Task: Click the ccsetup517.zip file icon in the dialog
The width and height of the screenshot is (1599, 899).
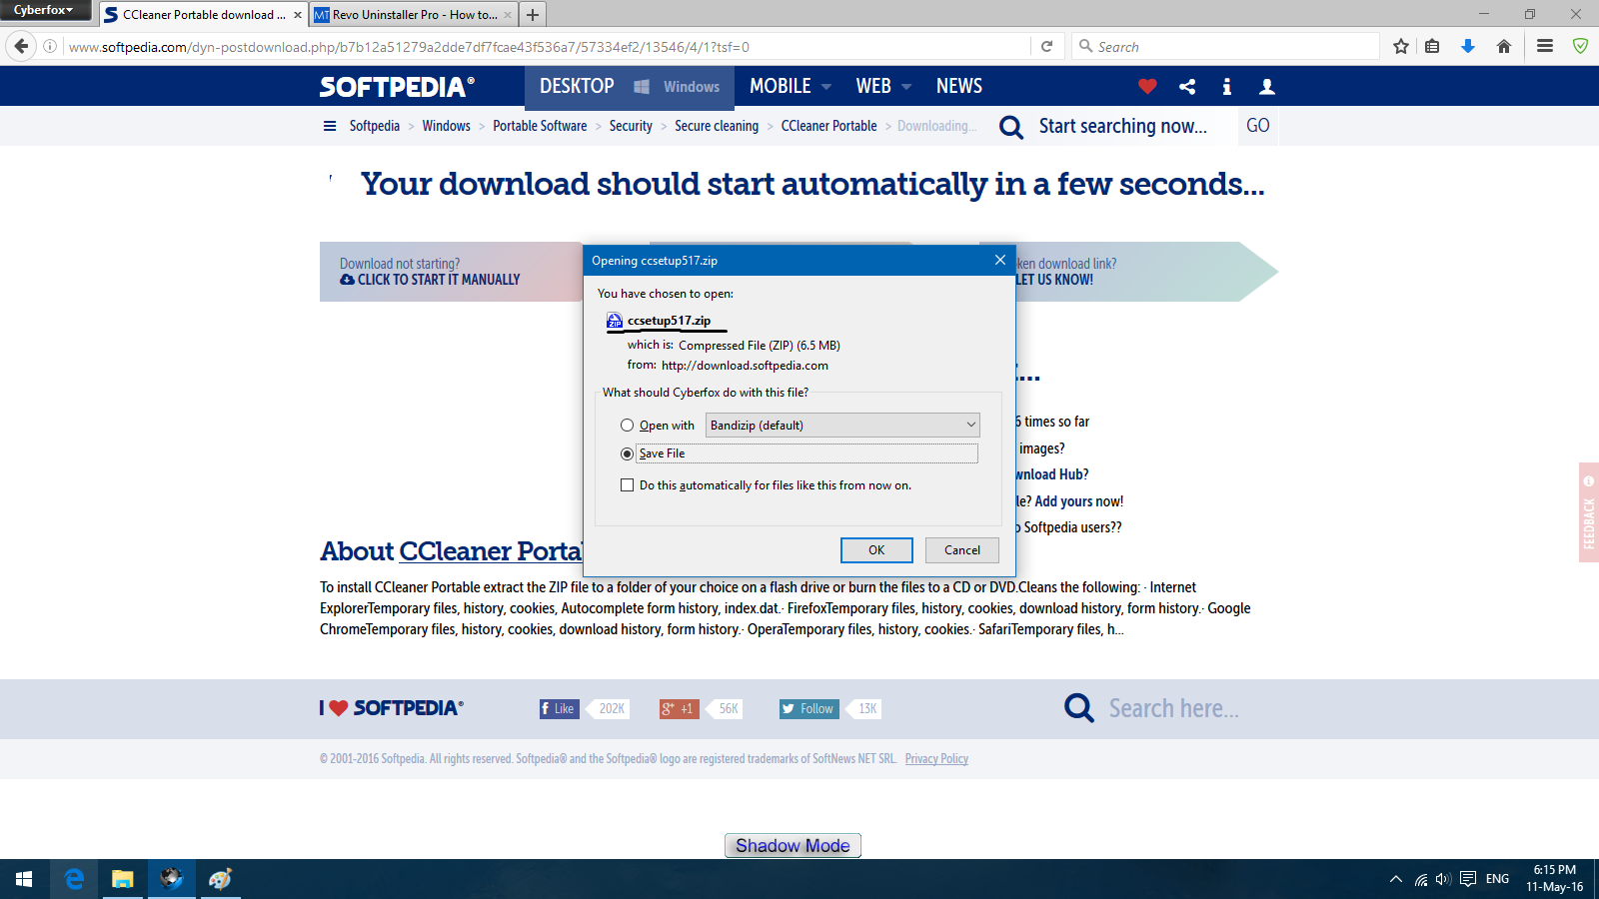Action: (x=615, y=321)
